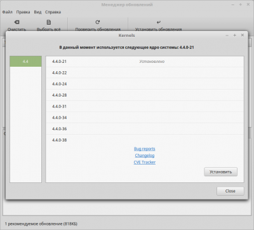
Task: Open the Правка menu
Action: pyautogui.click(x=23, y=12)
